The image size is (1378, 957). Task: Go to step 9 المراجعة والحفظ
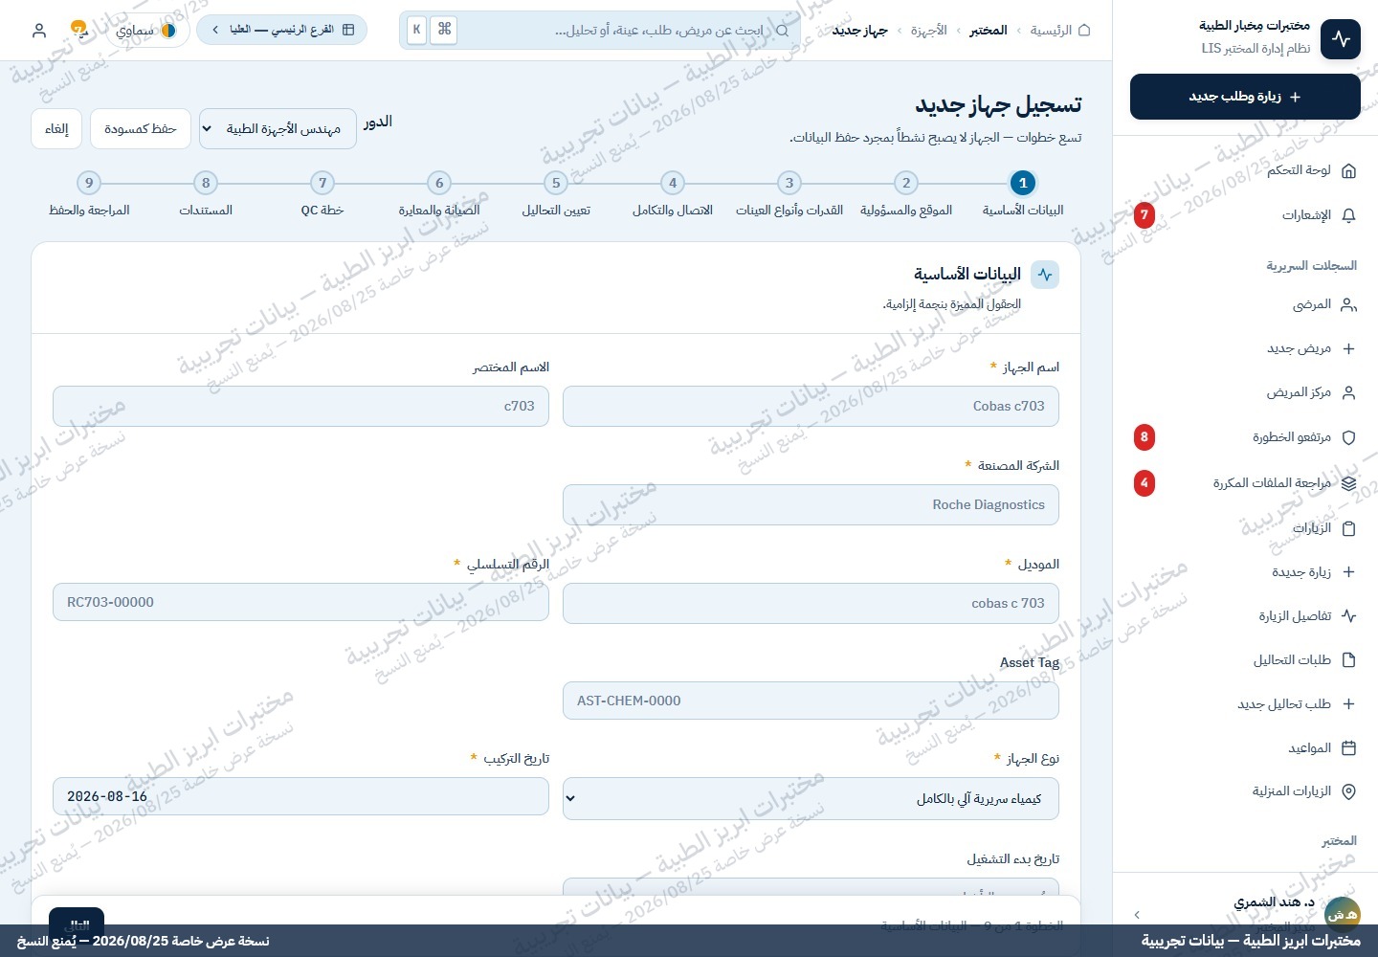[x=89, y=193]
